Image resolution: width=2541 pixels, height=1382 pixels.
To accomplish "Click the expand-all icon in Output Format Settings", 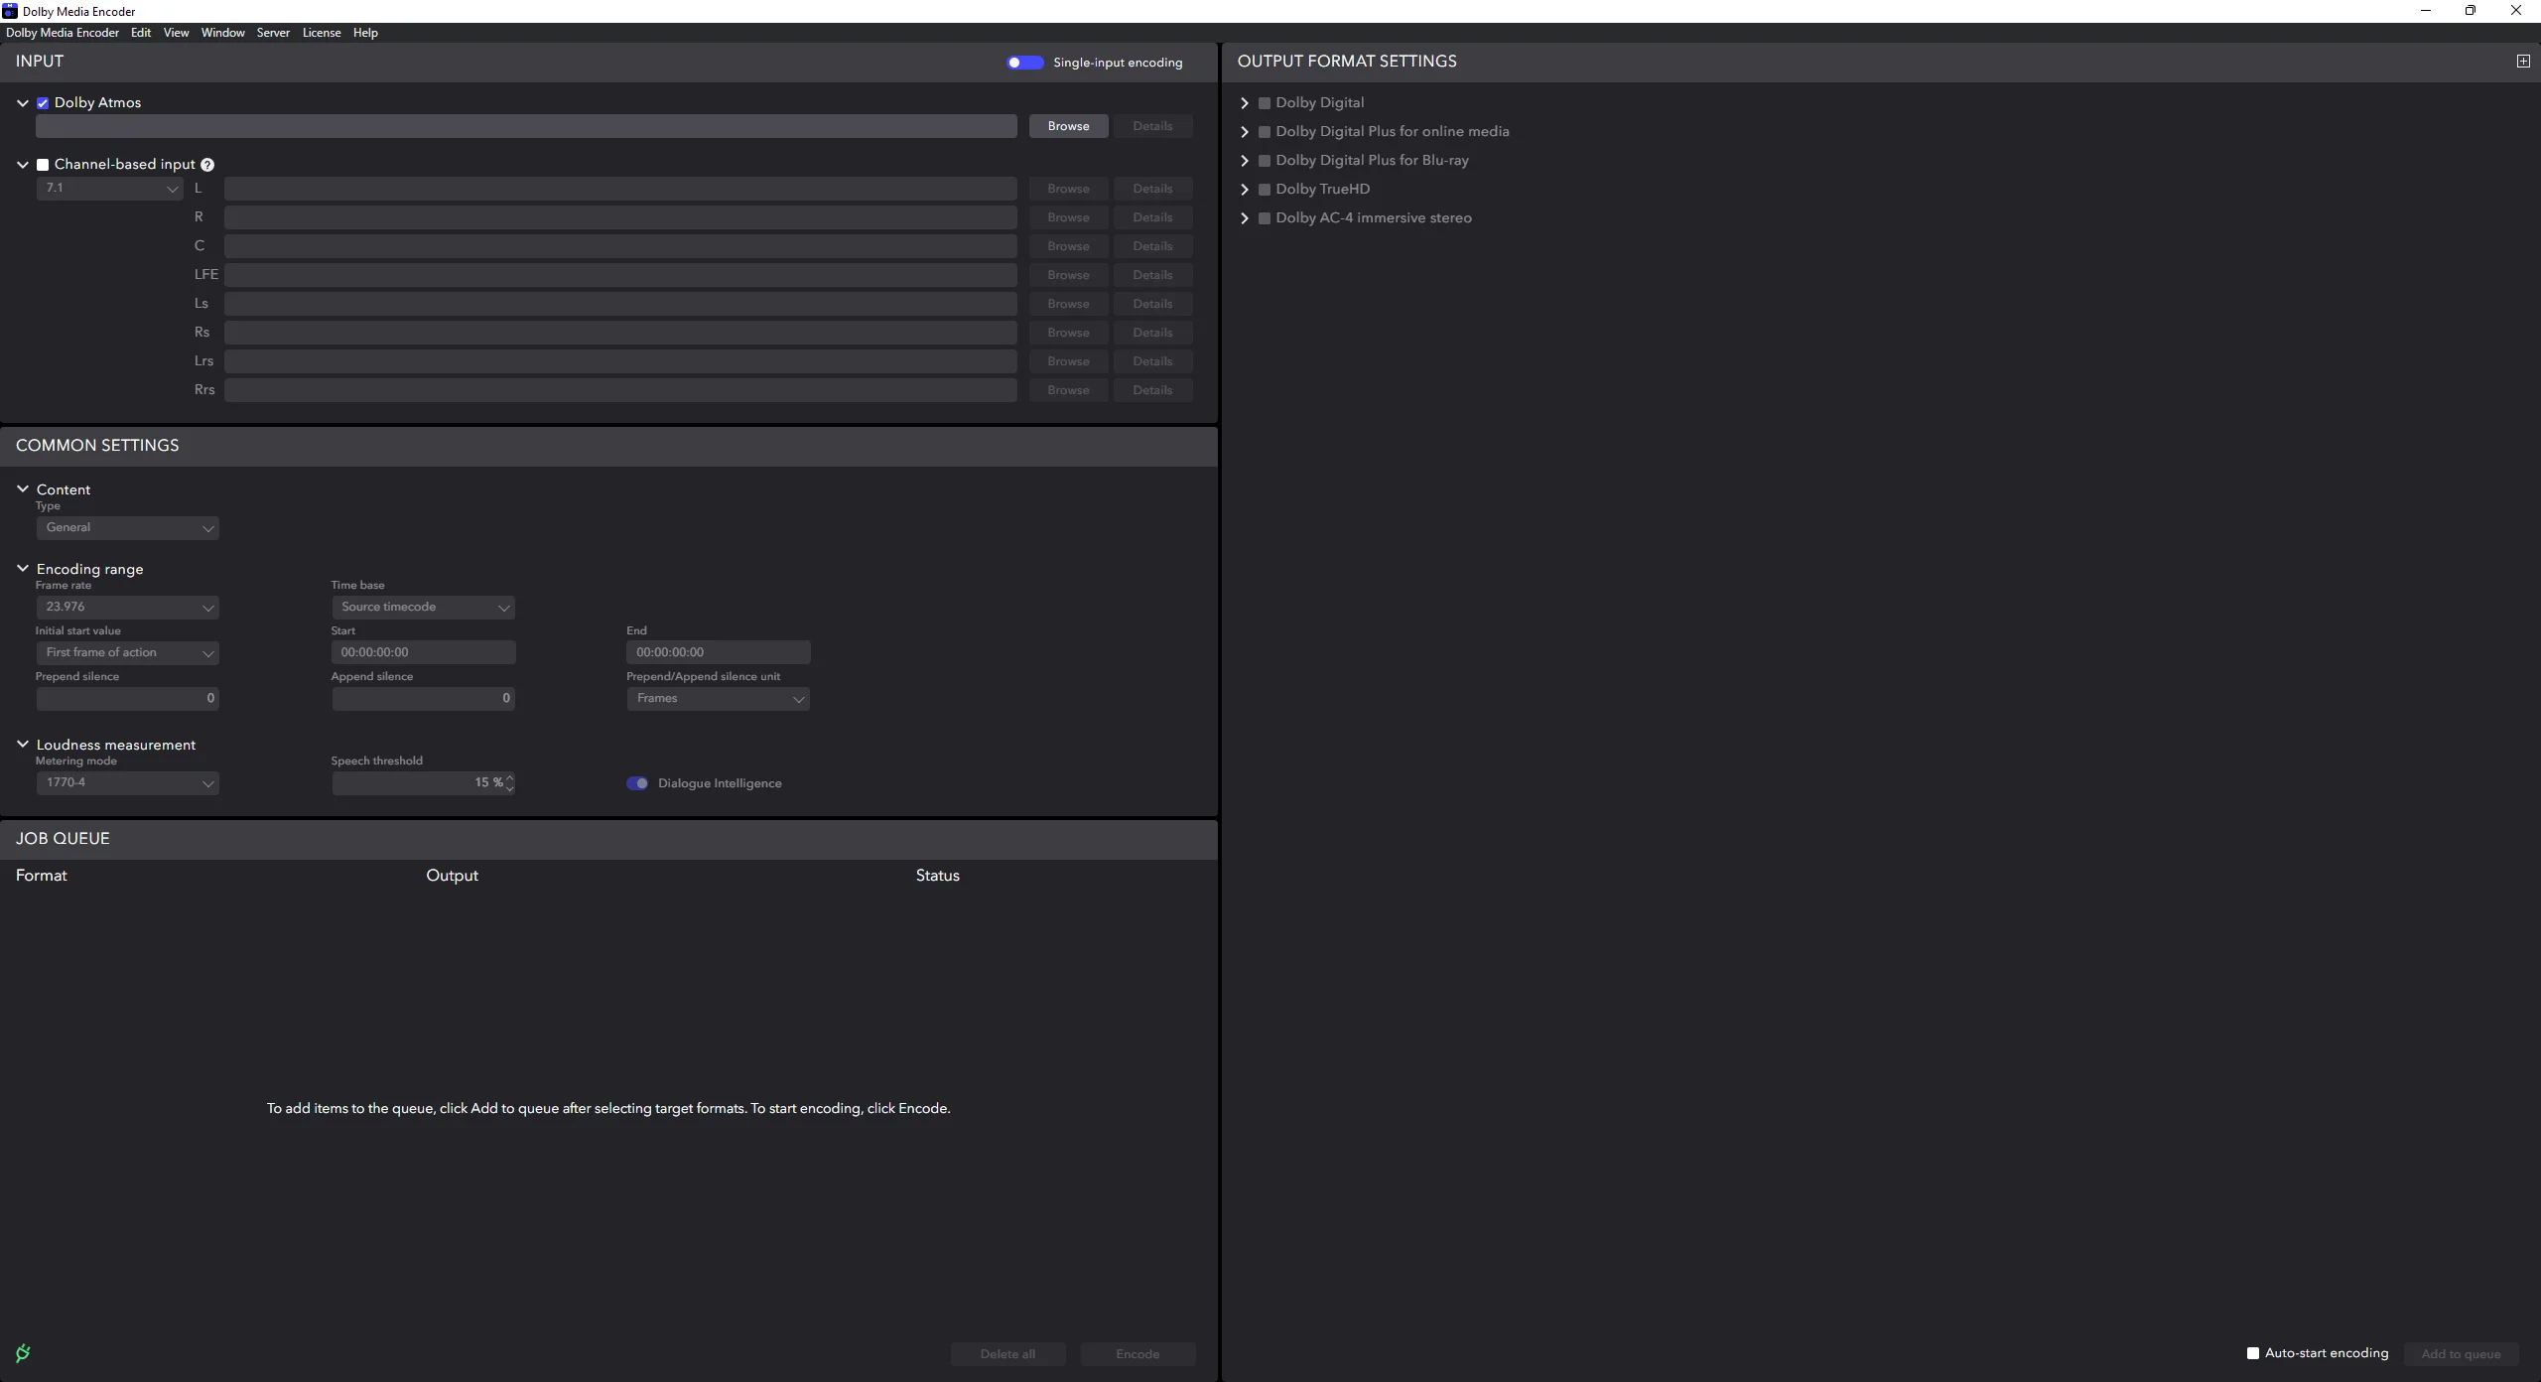I will (2522, 62).
